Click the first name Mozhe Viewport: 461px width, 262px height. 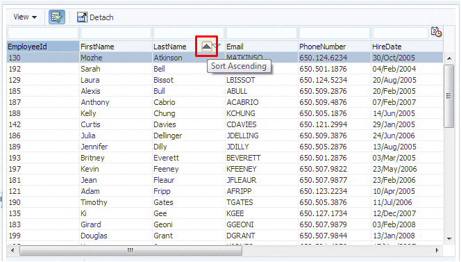[x=92, y=58]
